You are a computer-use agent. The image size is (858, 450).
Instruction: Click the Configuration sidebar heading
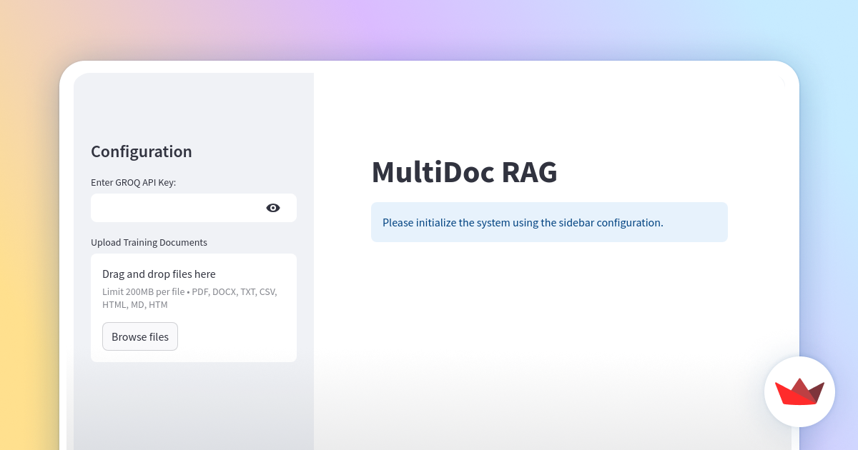tap(141, 151)
